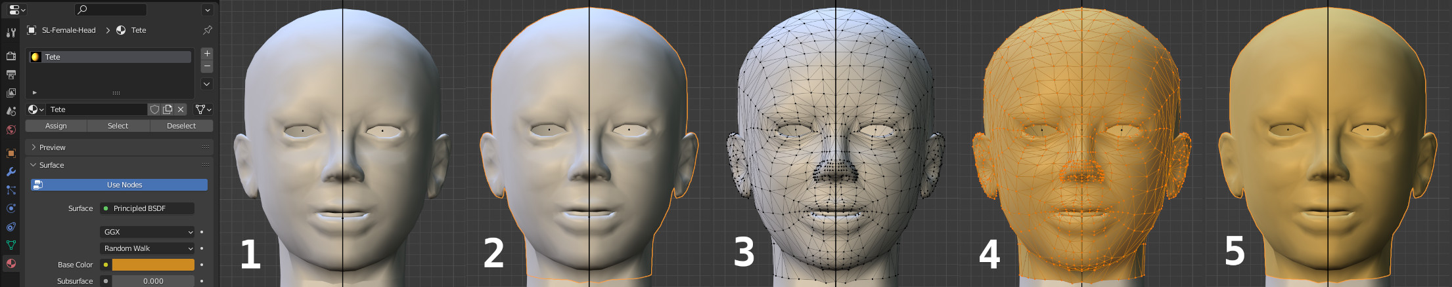Click the Subsurface gray socket dot
Image resolution: width=1452 pixels, height=287 pixels.
tap(105, 281)
